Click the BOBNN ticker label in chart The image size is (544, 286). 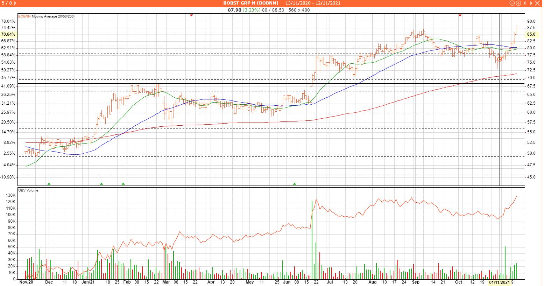click(x=24, y=16)
